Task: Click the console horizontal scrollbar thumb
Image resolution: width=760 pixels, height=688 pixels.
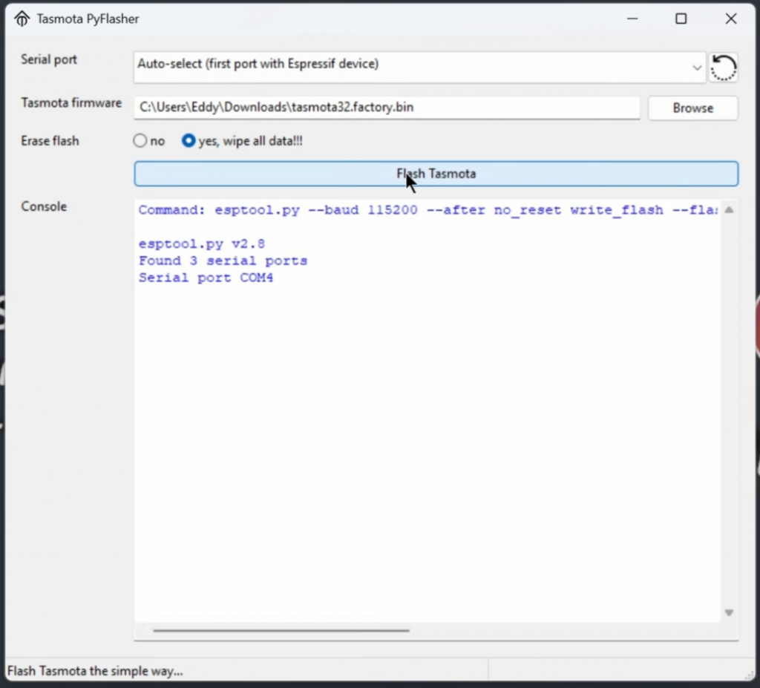Action: (x=281, y=631)
